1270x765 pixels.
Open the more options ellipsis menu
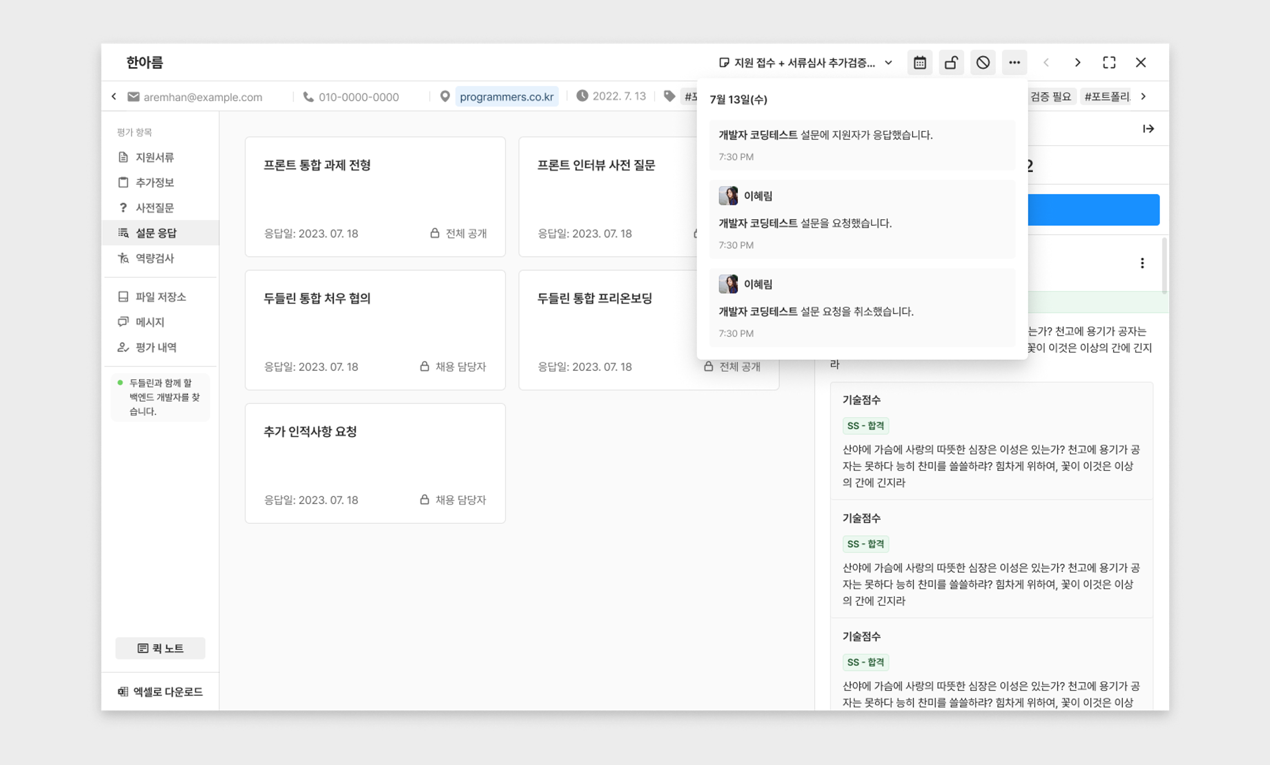[1014, 63]
